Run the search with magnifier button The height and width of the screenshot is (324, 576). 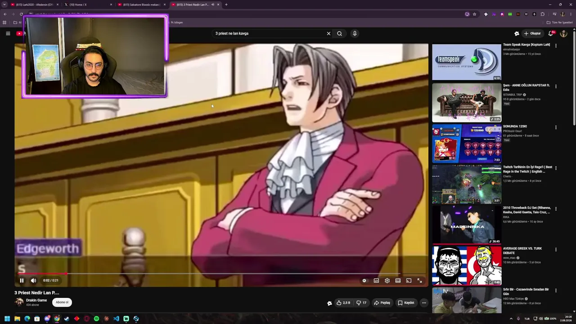pos(340,33)
